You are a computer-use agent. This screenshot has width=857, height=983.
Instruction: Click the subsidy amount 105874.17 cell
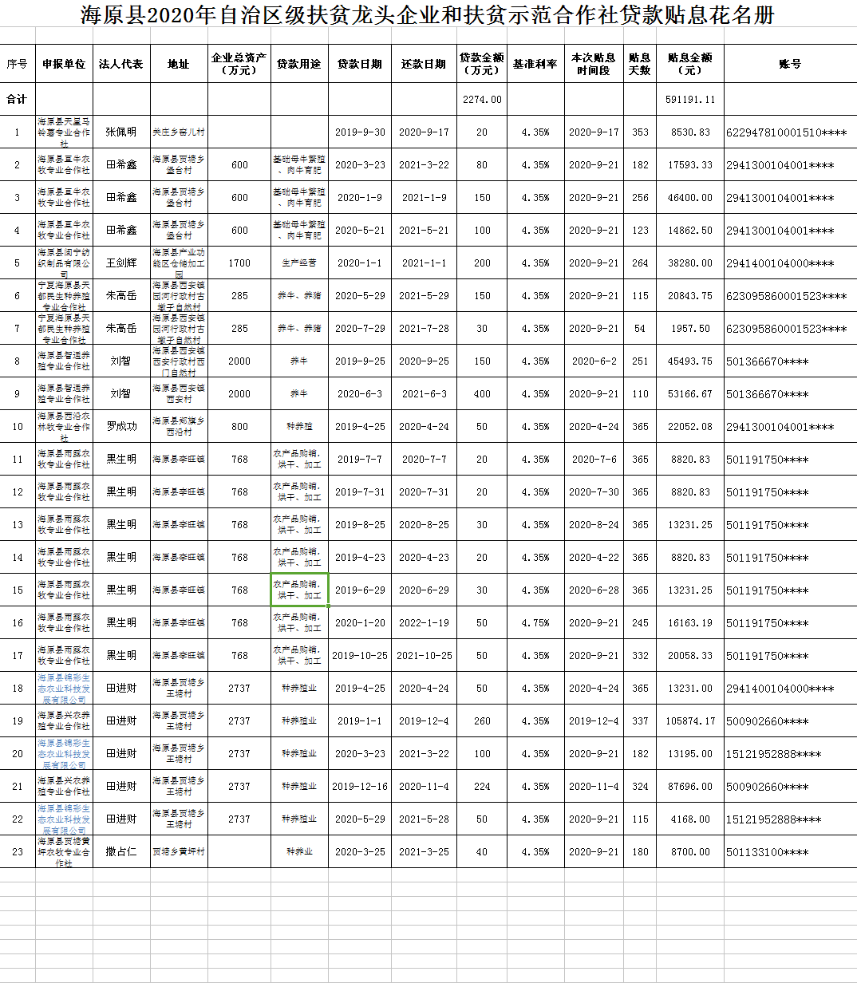691,721
